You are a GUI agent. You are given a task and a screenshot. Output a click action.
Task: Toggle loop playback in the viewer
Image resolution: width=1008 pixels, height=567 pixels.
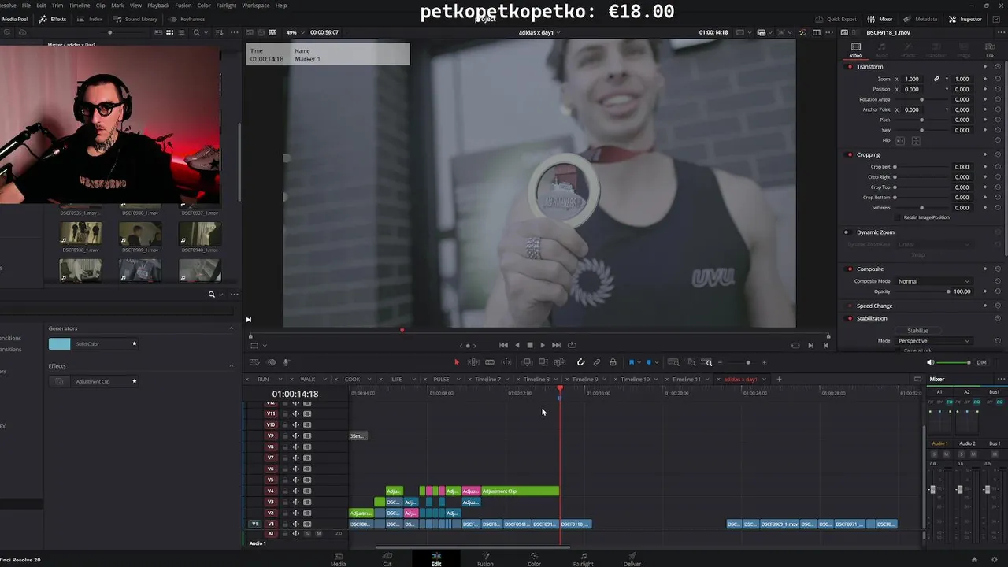572,345
